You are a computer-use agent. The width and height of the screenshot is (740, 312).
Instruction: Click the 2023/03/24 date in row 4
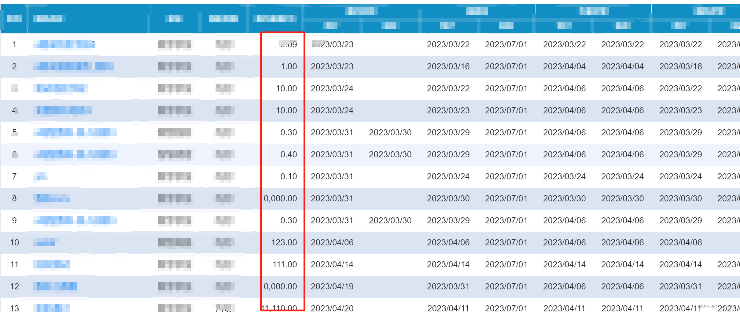332,110
